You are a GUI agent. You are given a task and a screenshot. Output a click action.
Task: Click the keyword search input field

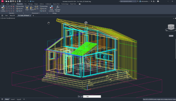pyautogui.click(x=128, y=1)
